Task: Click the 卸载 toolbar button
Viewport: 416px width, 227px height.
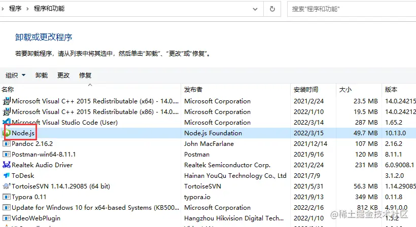Action: coord(42,75)
